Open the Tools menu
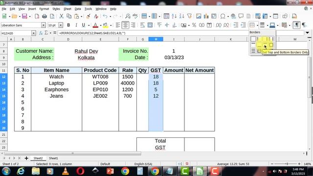This screenshot has width=313, height=176. pos(88,9)
